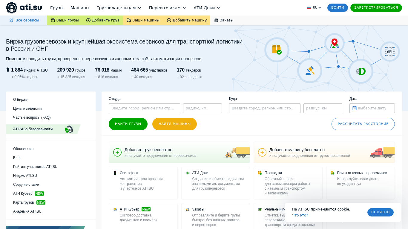408x229 pixels.
Task: Click the Заказы card icon
Action: click(188, 209)
